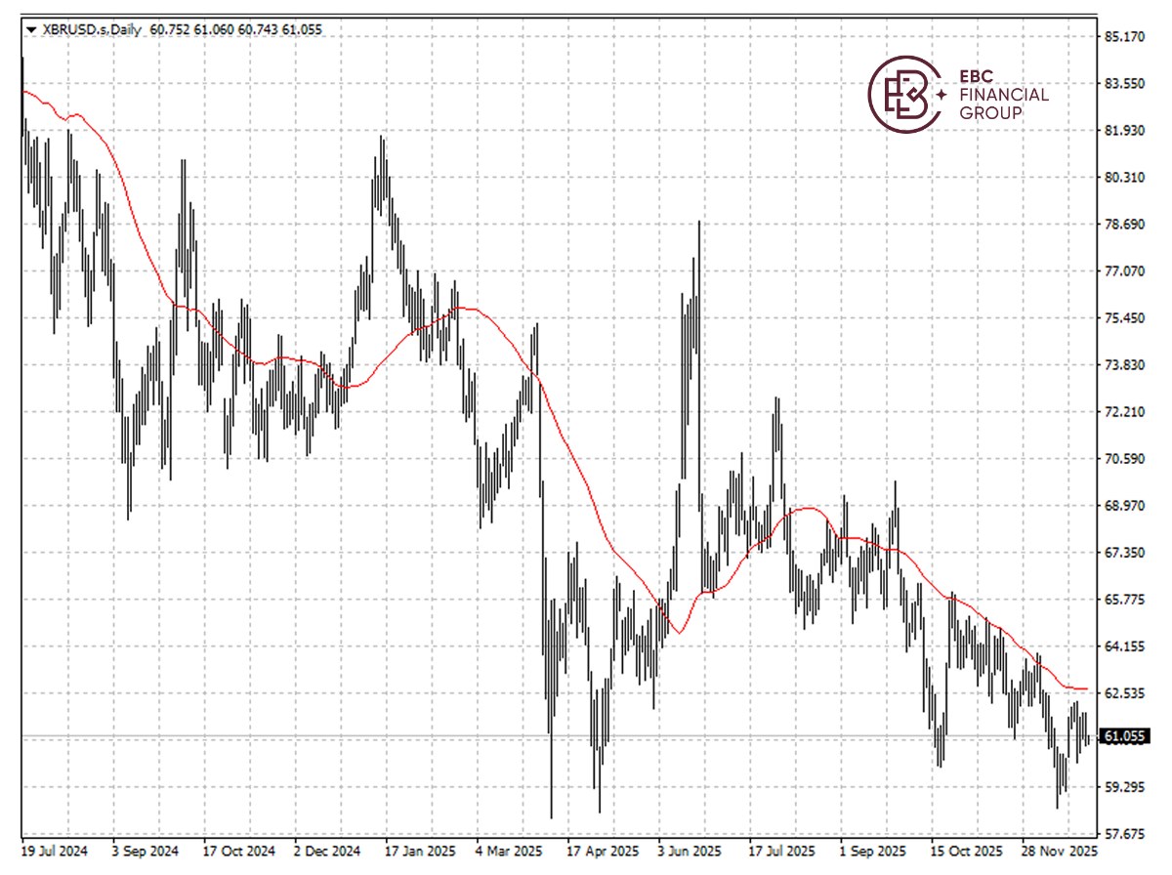The image size is (1172, 875).
Task: Click the 1 Sep 2025 date label
Action: (872, 852)
